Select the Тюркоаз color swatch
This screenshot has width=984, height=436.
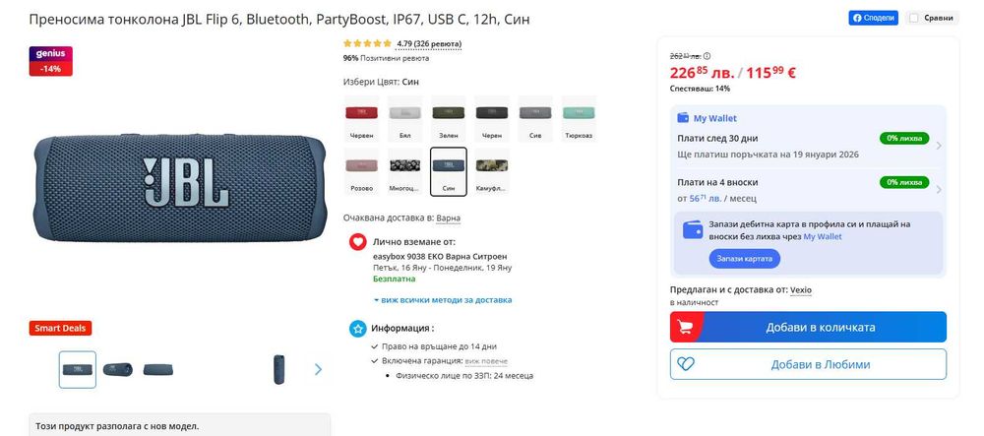tap(578, 119)
